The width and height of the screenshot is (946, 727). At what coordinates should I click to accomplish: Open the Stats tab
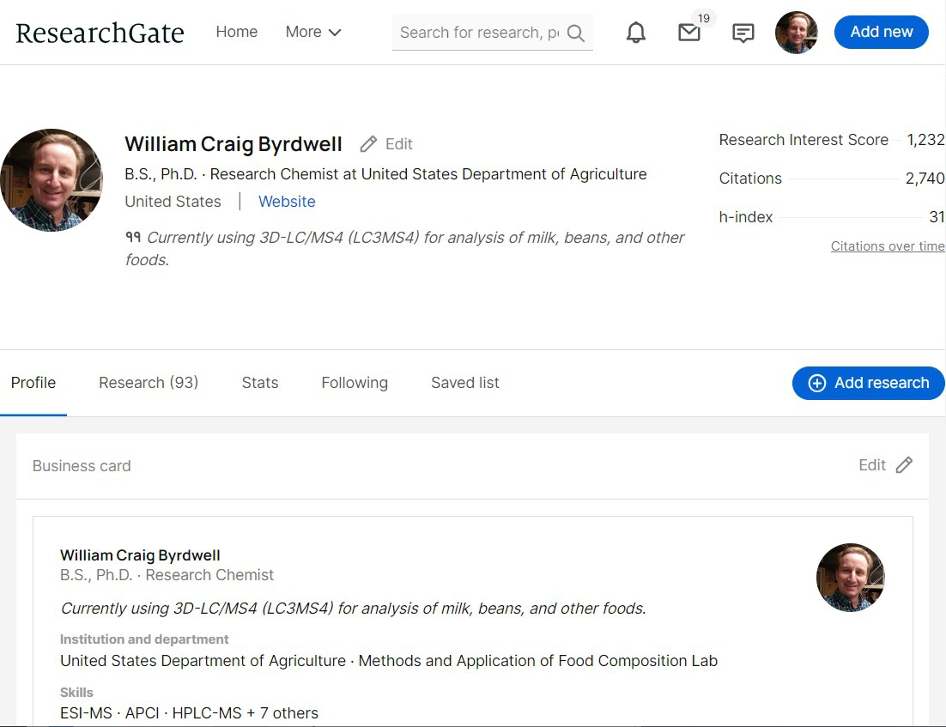pyautogui.click(x=260, y=383)
